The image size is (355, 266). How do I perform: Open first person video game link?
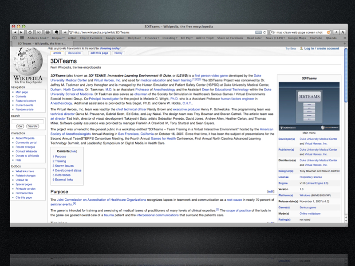tap(211, 75)
